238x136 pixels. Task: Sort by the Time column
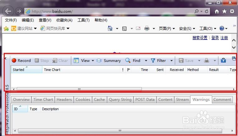pyautogui.click(x=141, y=69)
